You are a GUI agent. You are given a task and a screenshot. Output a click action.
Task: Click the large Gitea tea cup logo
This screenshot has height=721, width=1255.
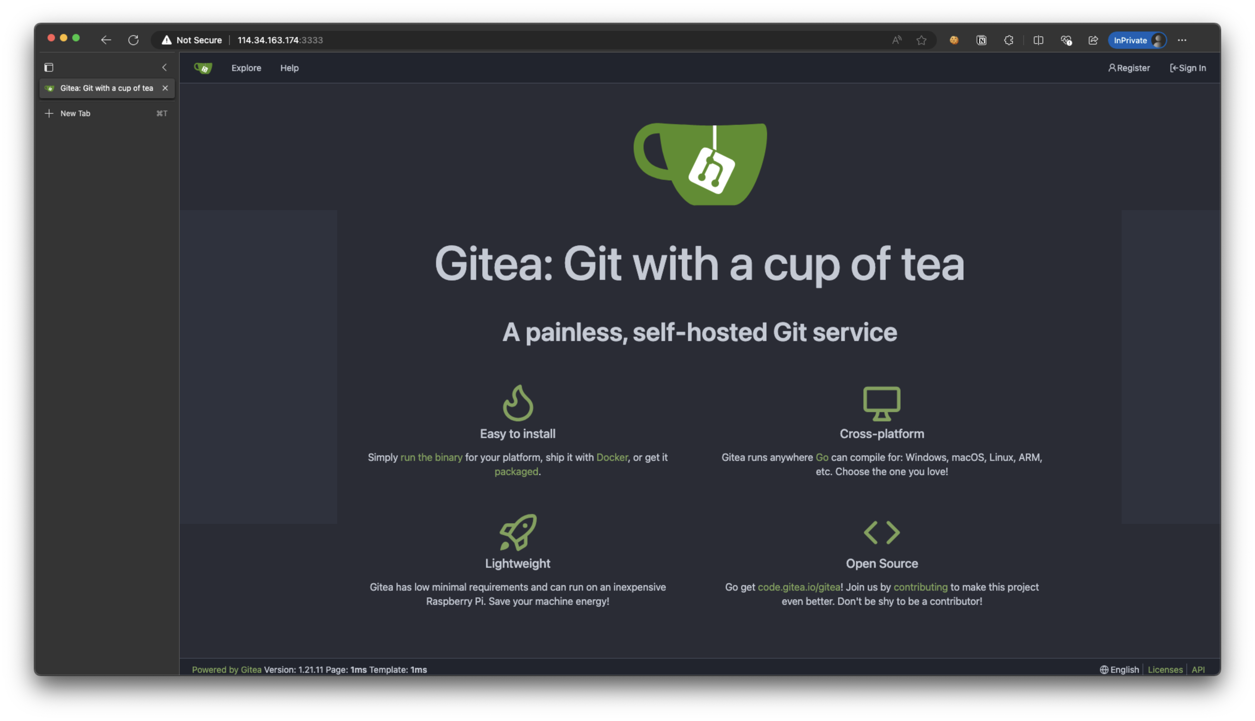[700, 164]
